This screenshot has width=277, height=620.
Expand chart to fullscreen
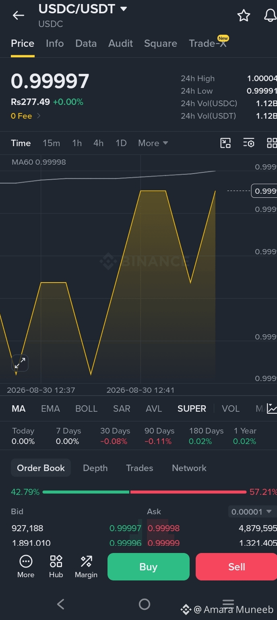(20, 363)
